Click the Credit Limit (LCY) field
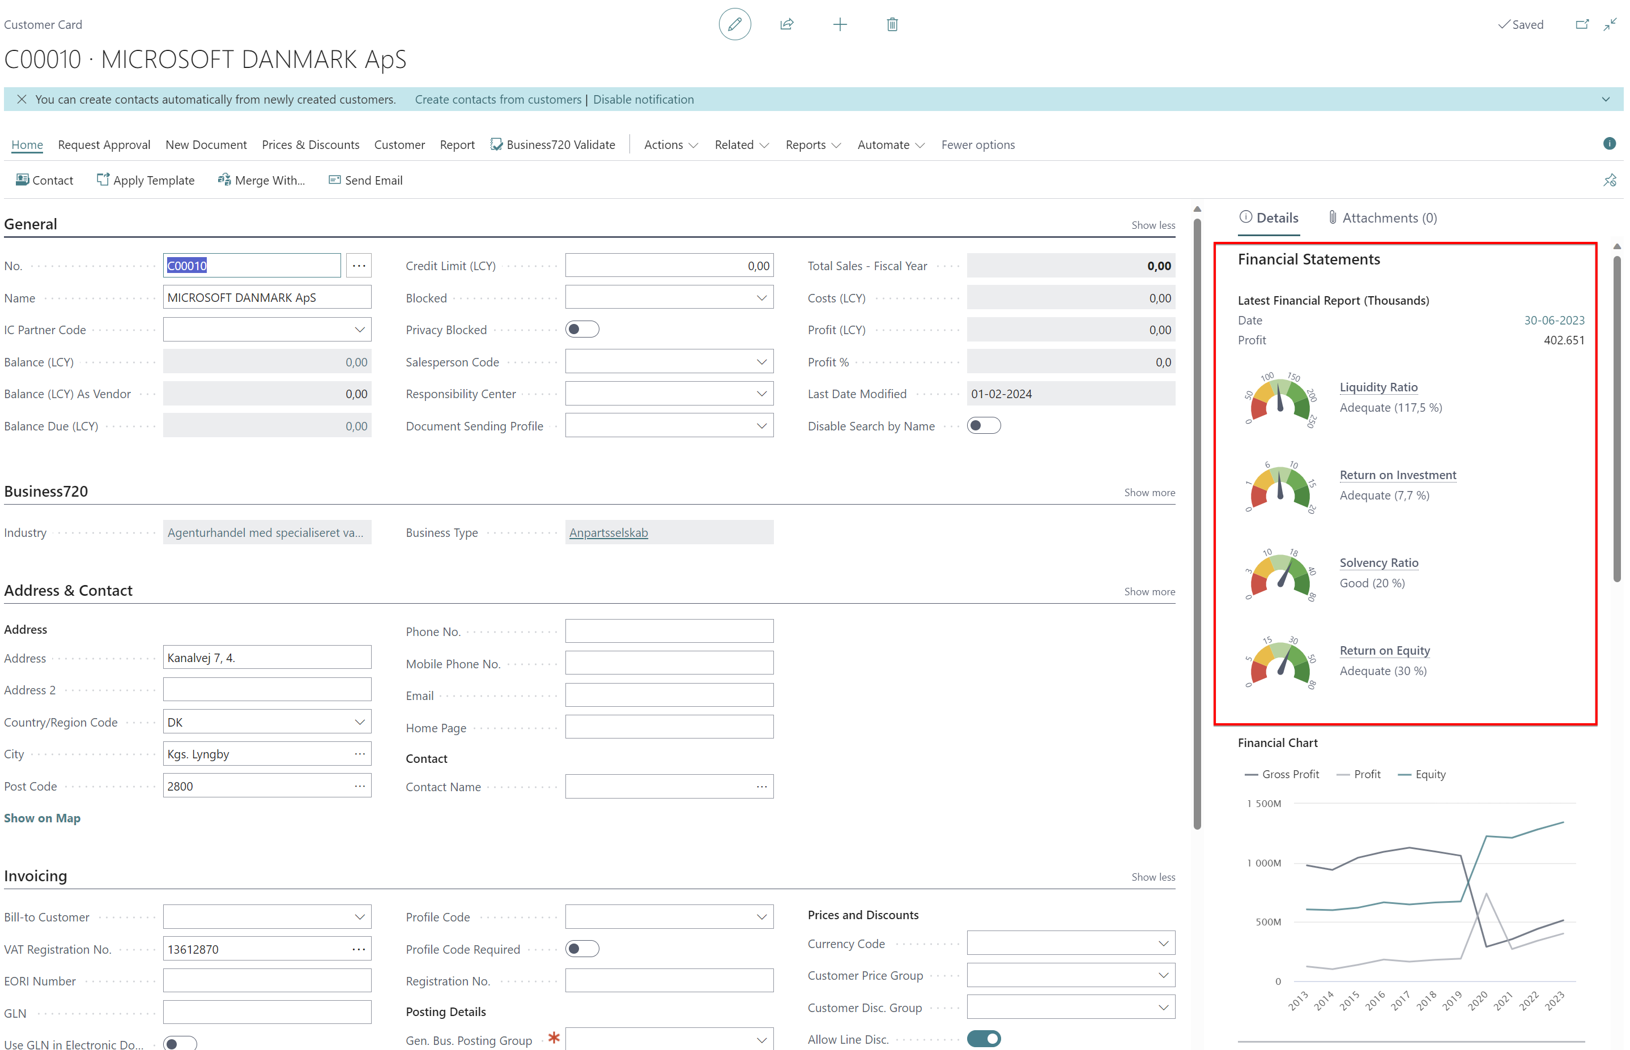Screen dimensions: 1630x1050 (x=669, y=266)
